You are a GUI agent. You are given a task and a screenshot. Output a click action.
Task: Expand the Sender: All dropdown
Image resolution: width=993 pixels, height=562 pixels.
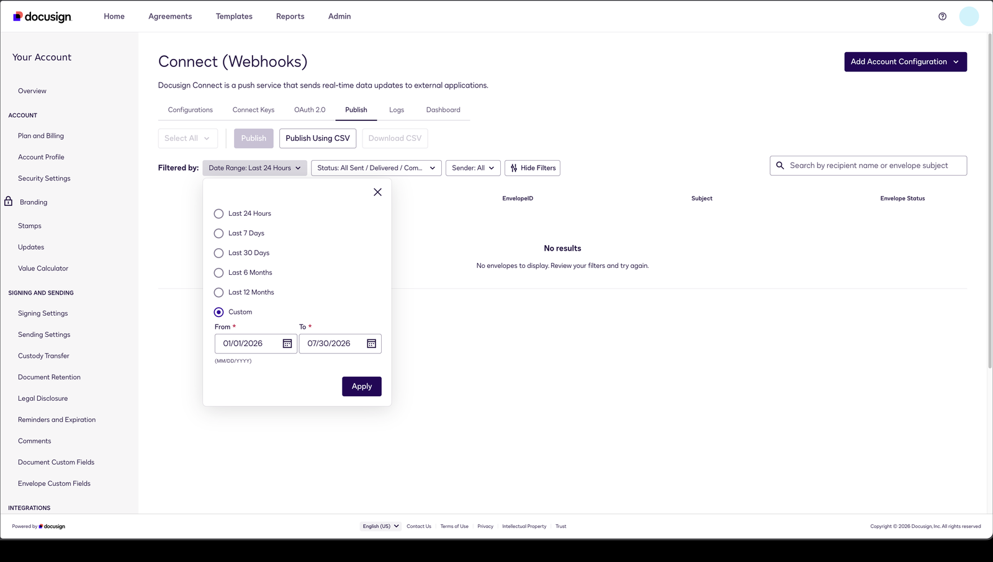(x=473, y=168)
